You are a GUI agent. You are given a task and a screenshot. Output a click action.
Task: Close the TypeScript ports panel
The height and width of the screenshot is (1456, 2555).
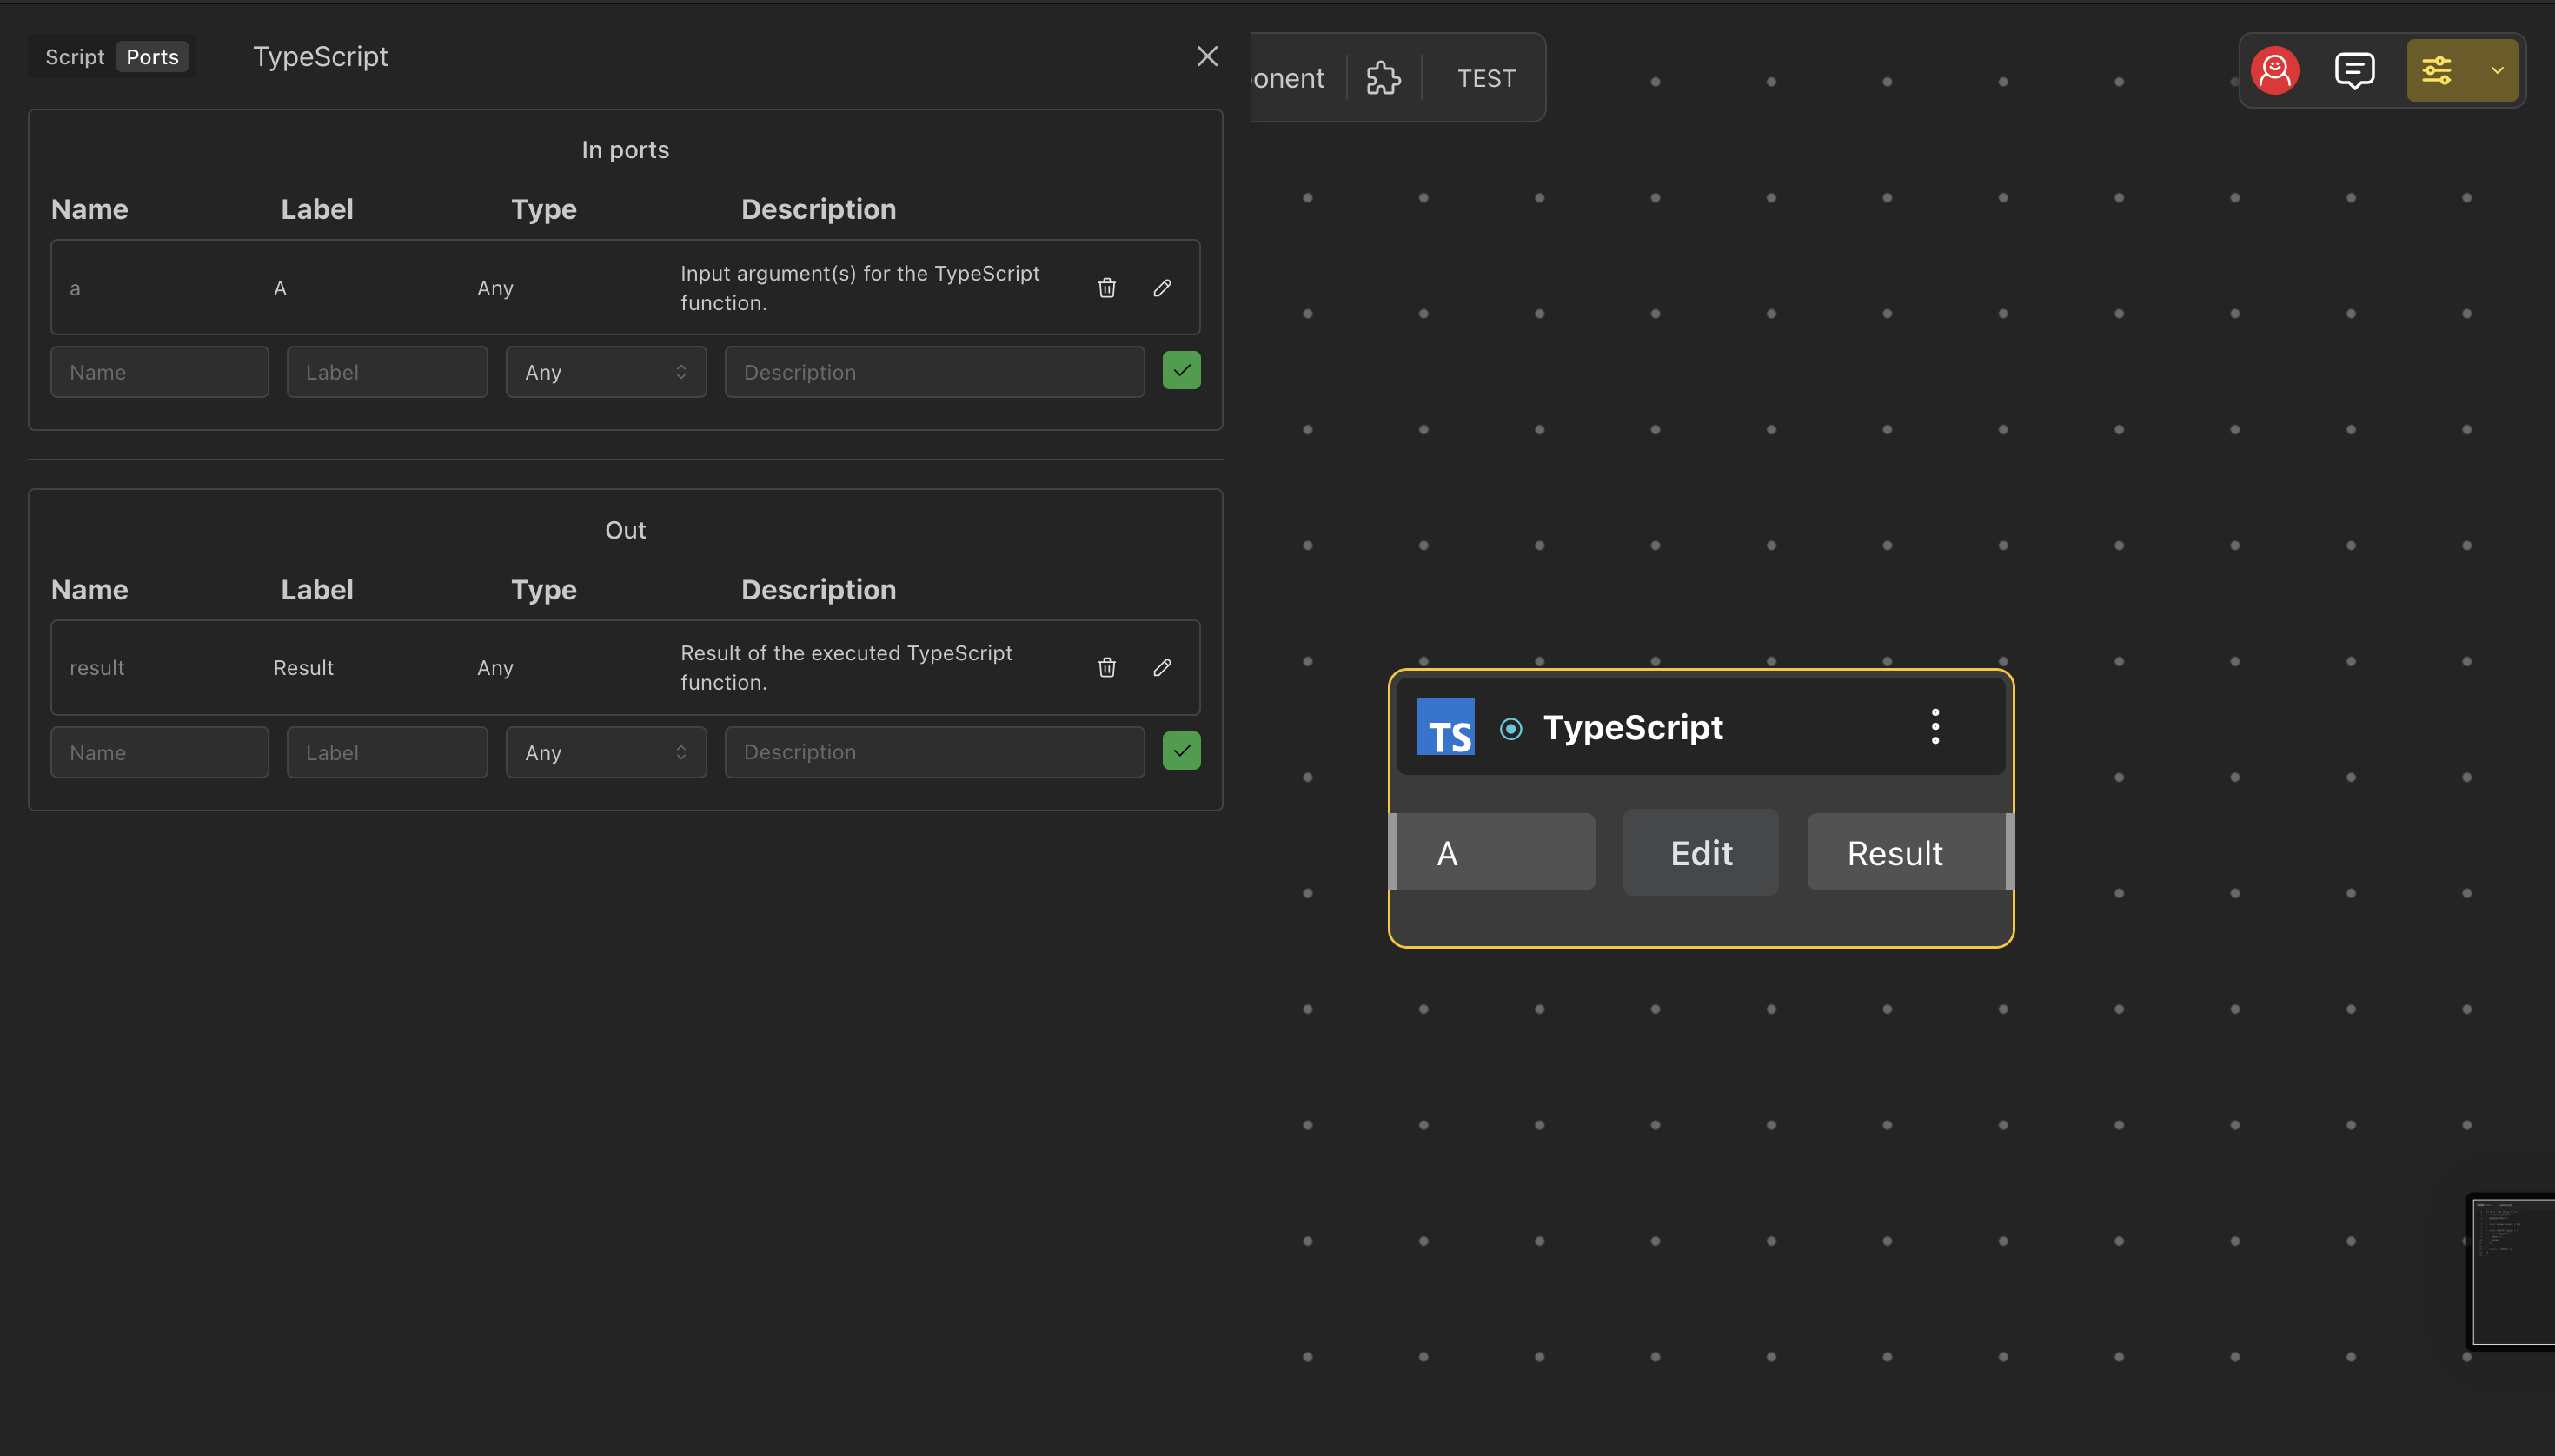(1207, 56)
